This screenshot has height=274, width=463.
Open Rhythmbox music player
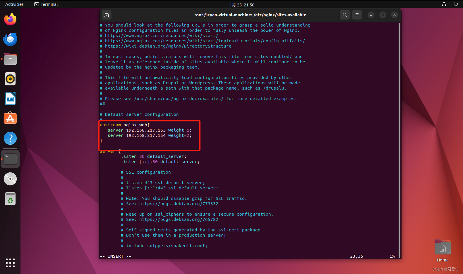[10, 79]
